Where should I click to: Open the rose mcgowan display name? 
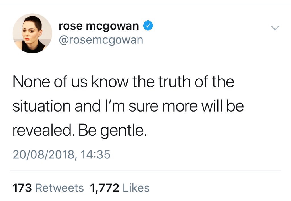(99, 26)
